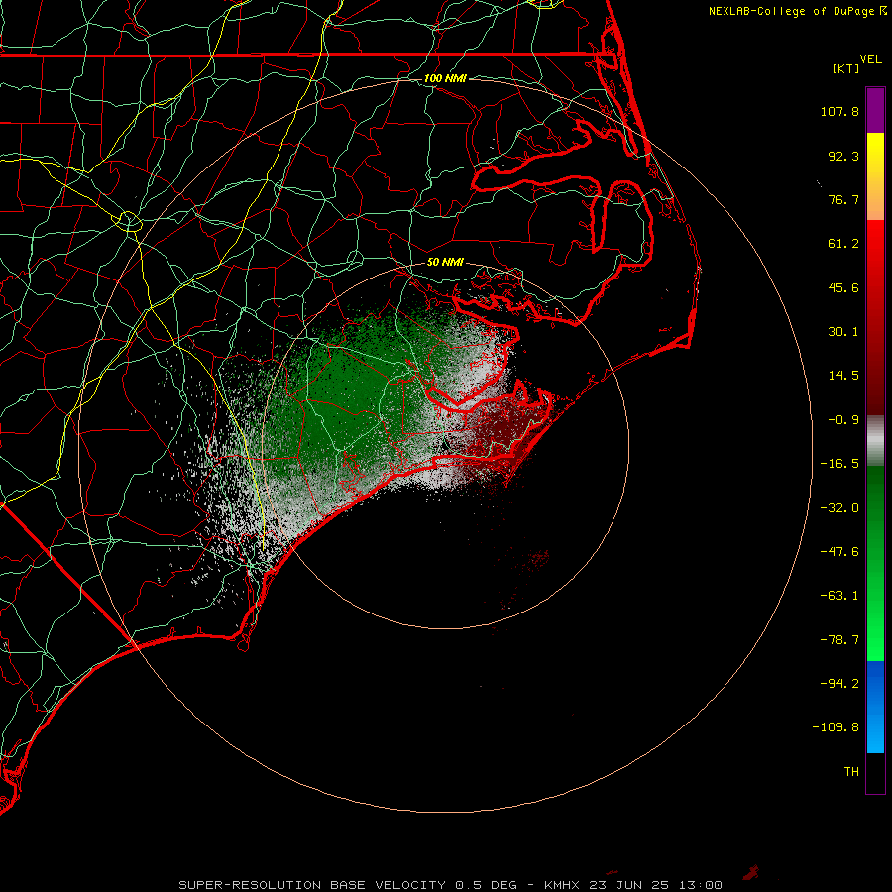Click the TH label at scale bottom

pyautogui.click(x=851, y=771)
